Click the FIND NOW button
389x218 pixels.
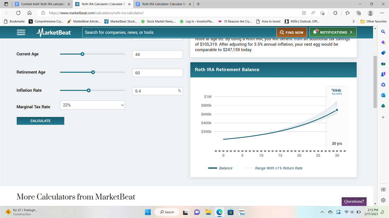pyautogui.click(x=292, y=32)
